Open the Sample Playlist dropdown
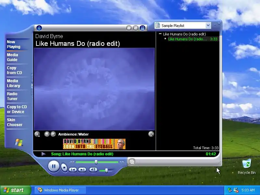 208,26
